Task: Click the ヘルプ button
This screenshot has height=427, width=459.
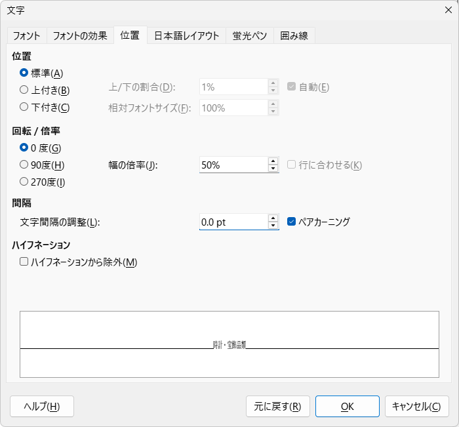Action: [42, 406]
